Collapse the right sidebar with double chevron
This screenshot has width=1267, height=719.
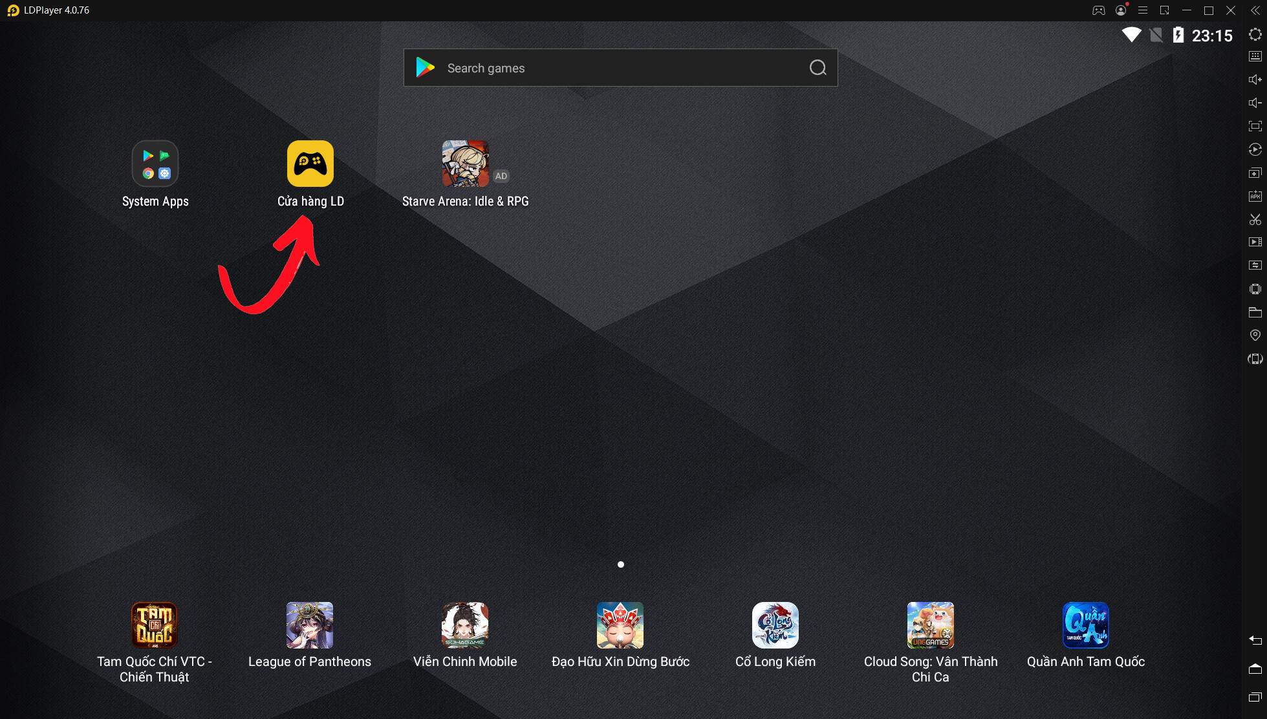pyautogui.click(x=1255, y=10)
